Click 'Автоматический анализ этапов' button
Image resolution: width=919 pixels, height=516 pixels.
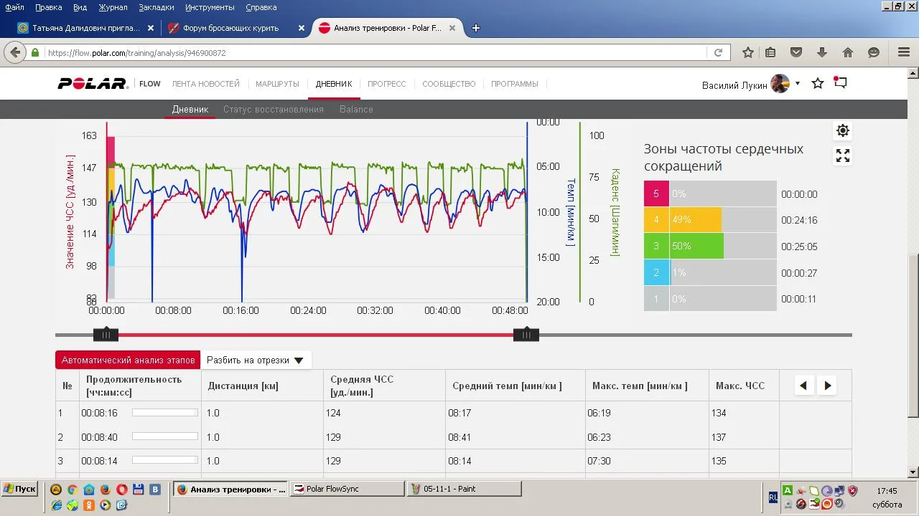(128, 360)
